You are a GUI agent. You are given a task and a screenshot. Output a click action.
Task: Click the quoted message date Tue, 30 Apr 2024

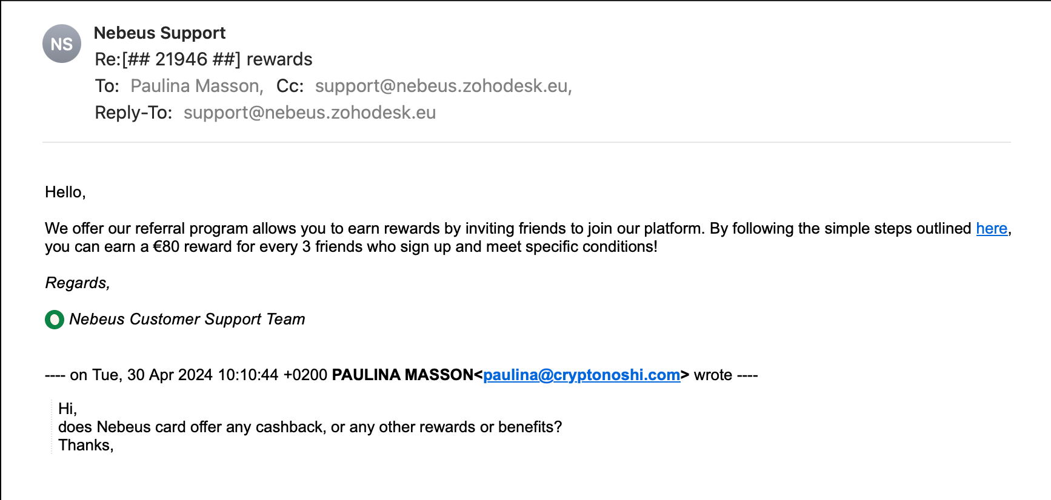pyautogui.click(x=152, y=375)
